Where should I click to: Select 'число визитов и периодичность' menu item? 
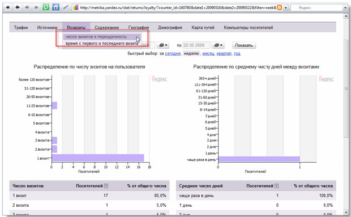102,37
